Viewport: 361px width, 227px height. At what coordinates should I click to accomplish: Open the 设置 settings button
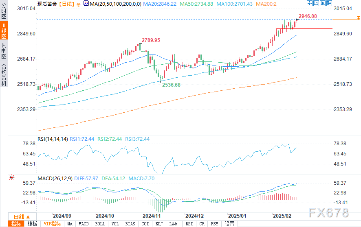(229, 224)
